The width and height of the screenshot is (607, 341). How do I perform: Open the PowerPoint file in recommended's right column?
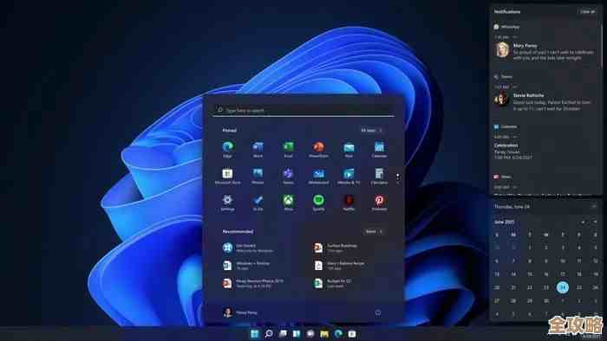pyautogui.click(x=336, y=248)
